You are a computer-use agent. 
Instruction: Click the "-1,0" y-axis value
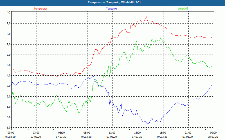[9, 128]
